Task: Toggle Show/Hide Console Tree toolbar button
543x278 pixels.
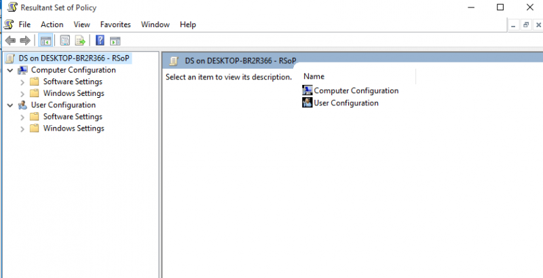Action: point(45,41)
